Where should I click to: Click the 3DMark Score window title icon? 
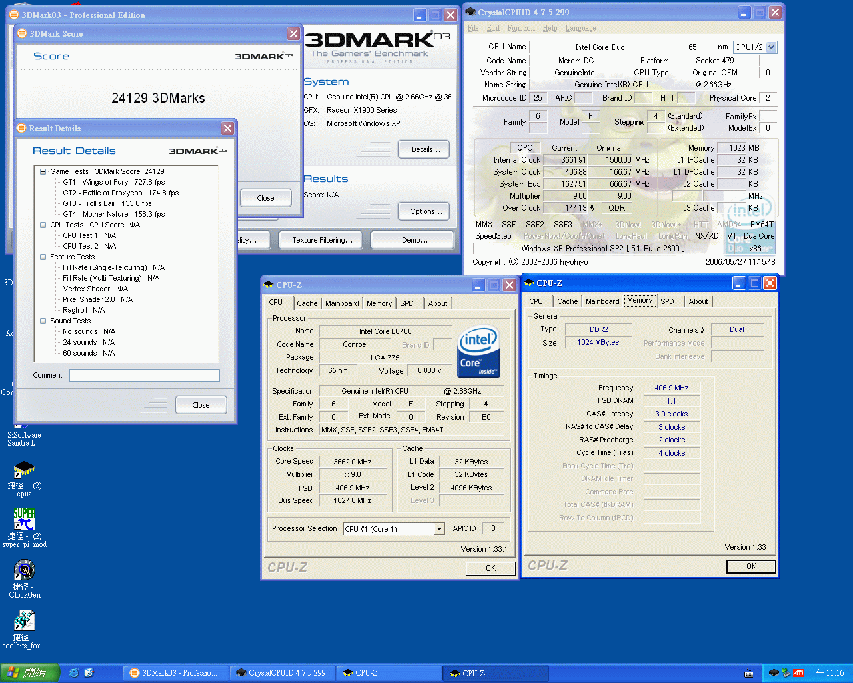point(22,33)
